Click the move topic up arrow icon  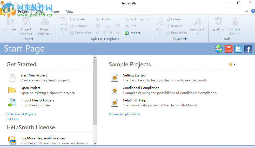(x=104, y=33)
